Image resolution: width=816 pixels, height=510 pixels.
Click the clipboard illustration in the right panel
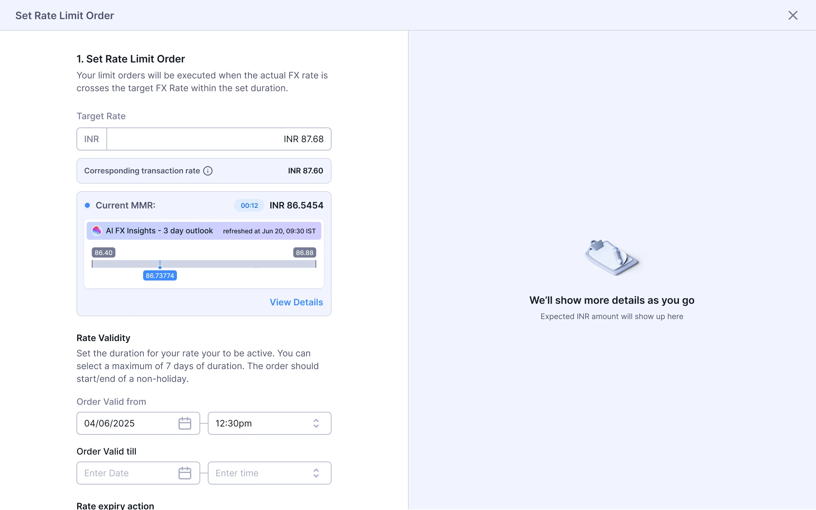(x=611, y=257)
